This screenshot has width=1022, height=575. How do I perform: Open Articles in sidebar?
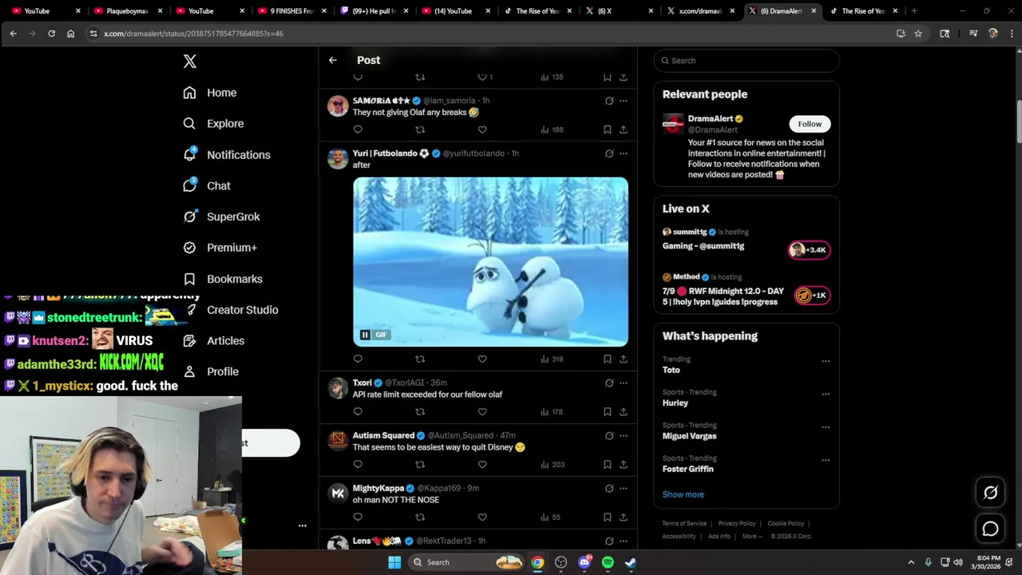tap(214, 340)
